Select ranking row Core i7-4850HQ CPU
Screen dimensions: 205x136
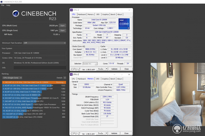[x=34, y=111]
